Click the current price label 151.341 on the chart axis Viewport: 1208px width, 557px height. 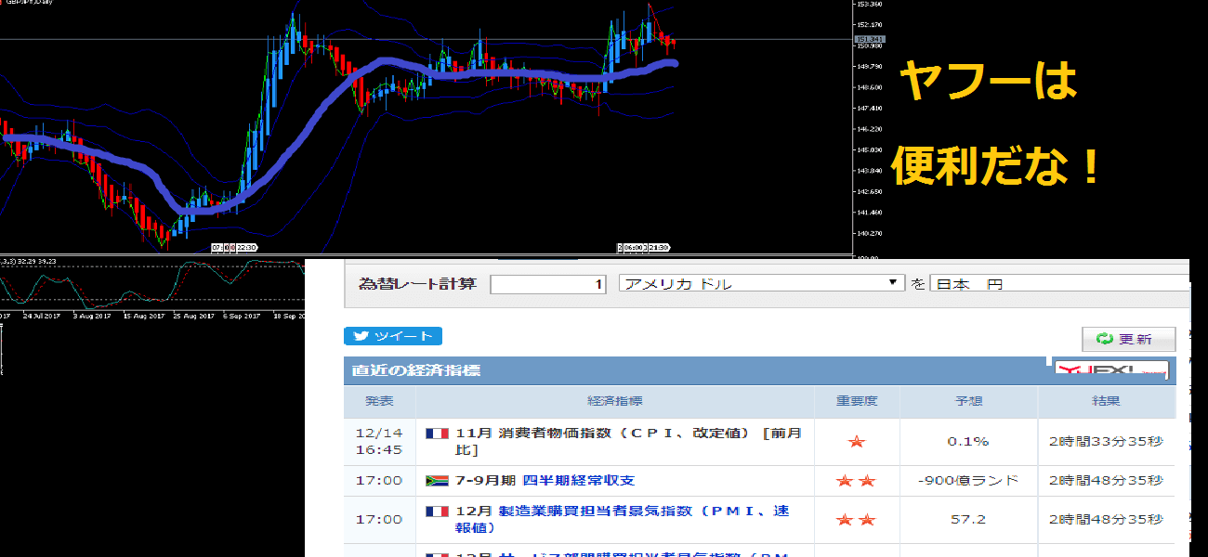868,39
